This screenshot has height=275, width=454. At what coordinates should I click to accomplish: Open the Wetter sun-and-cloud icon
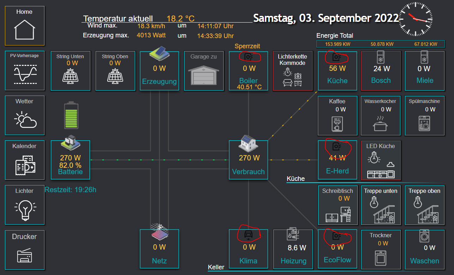click(25, 120)
